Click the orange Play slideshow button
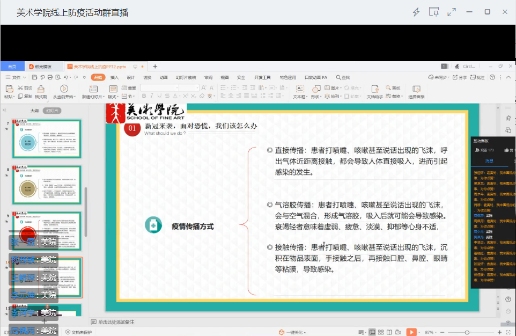Screen dimensions: 516x336 (411, 332)
